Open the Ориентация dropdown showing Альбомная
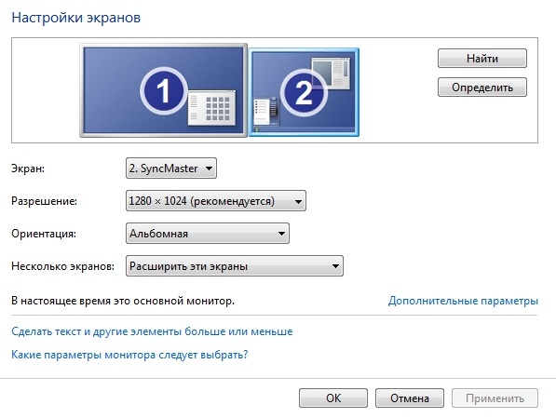This screenshot has height=418, width=556. click(208, 234)
